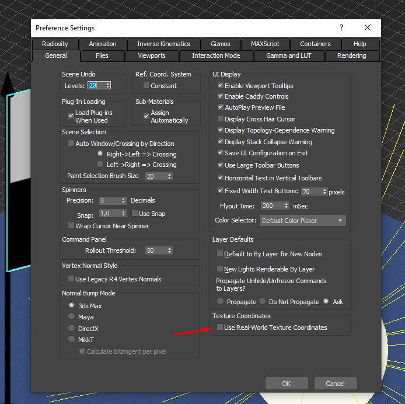
Task: Toggle Save UI Configuration on Exit
Action: tap(221, 152)
